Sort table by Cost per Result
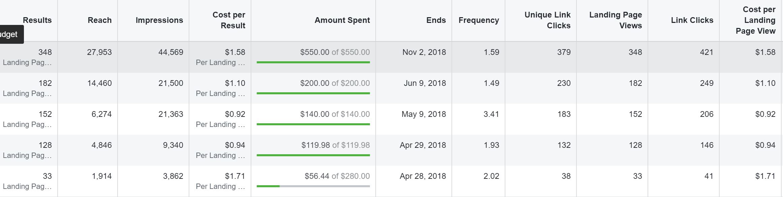Viewport: 783px width, 197px height. (x=229, y=20)
